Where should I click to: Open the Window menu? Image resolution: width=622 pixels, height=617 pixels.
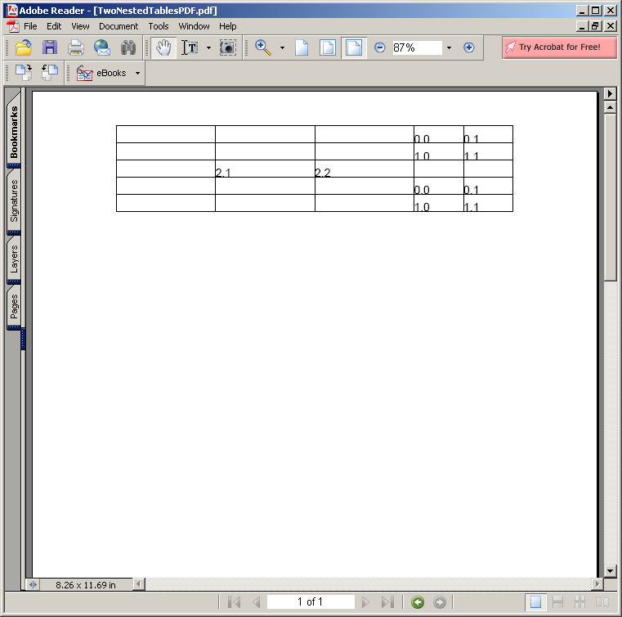[194, 26]
